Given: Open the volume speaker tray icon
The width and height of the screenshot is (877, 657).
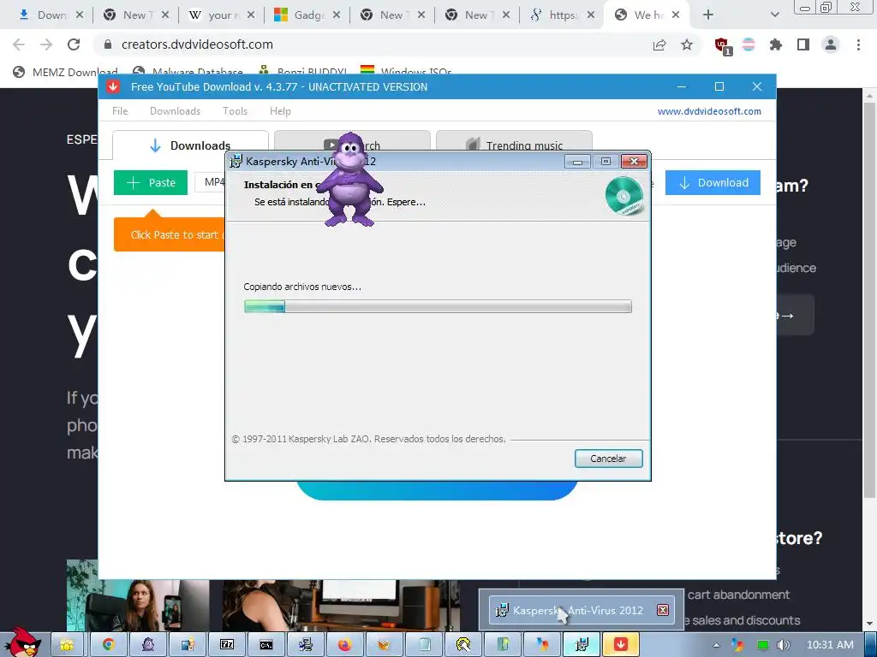Looking at the screenshot, I should (784, 645).
